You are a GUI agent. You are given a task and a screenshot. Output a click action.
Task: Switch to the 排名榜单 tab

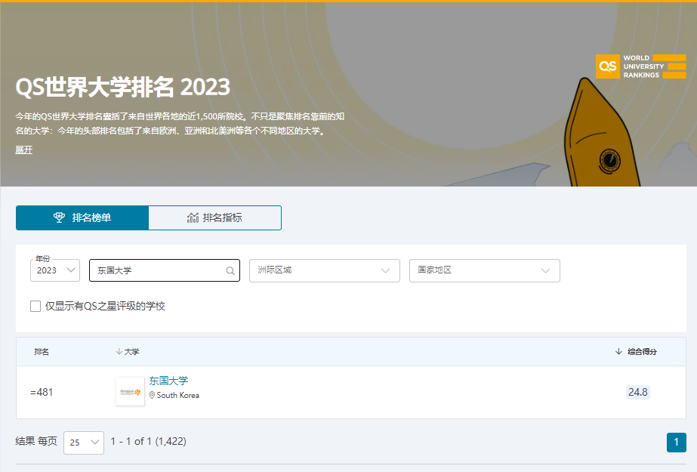[82, 217]
